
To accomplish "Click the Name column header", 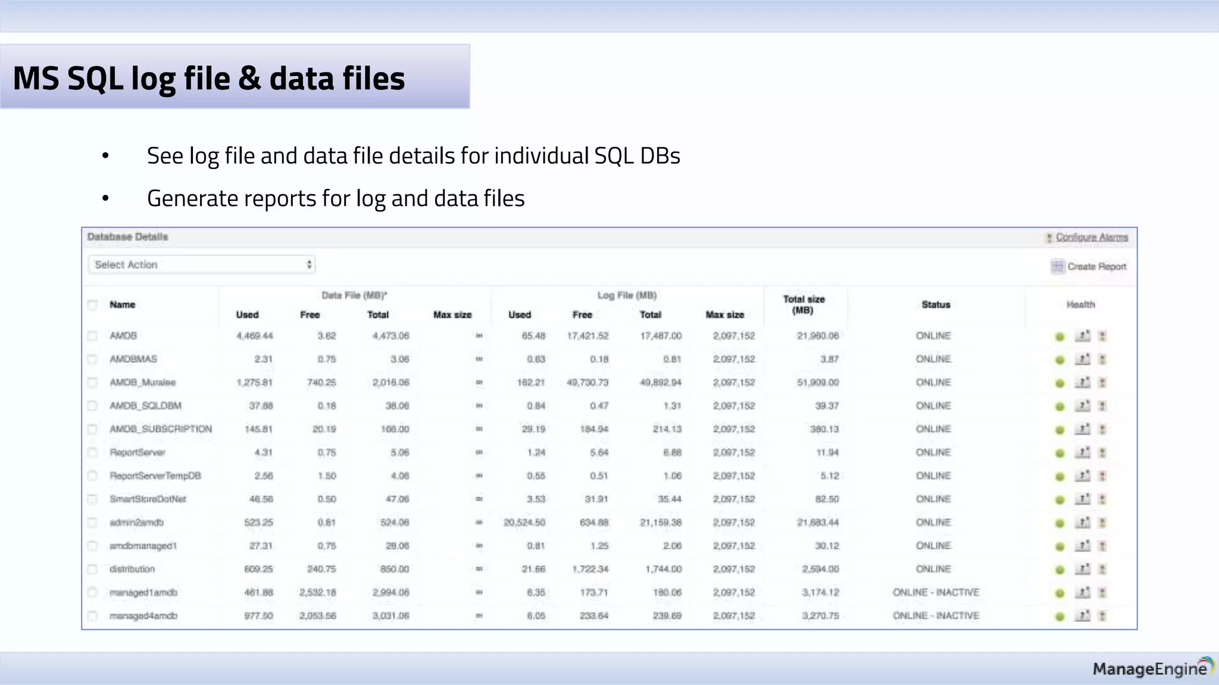I will pos(122,304).
